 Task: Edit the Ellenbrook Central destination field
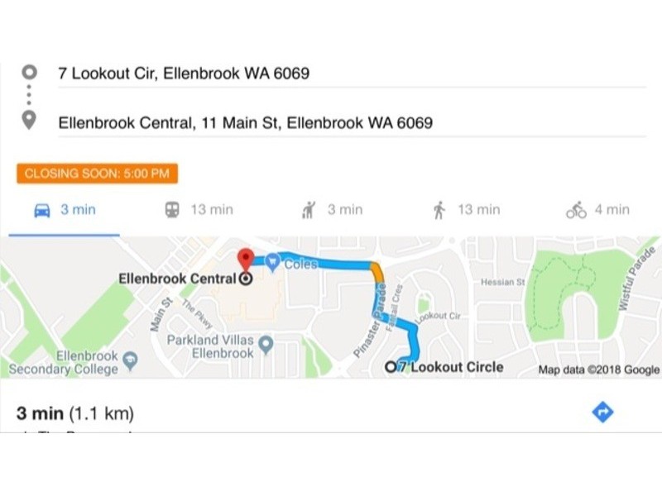click(245, 123)
